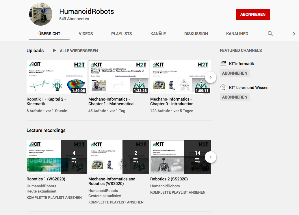The image size is (299, 215).
Task: Click the playlist icon on Mechano-Informatics and Robotics (WS2020)
Action: (x=135, y=161)
